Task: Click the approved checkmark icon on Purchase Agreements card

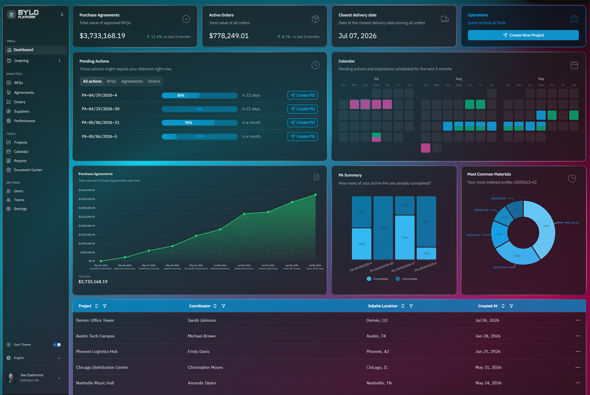Action: [x=186, y=19]
